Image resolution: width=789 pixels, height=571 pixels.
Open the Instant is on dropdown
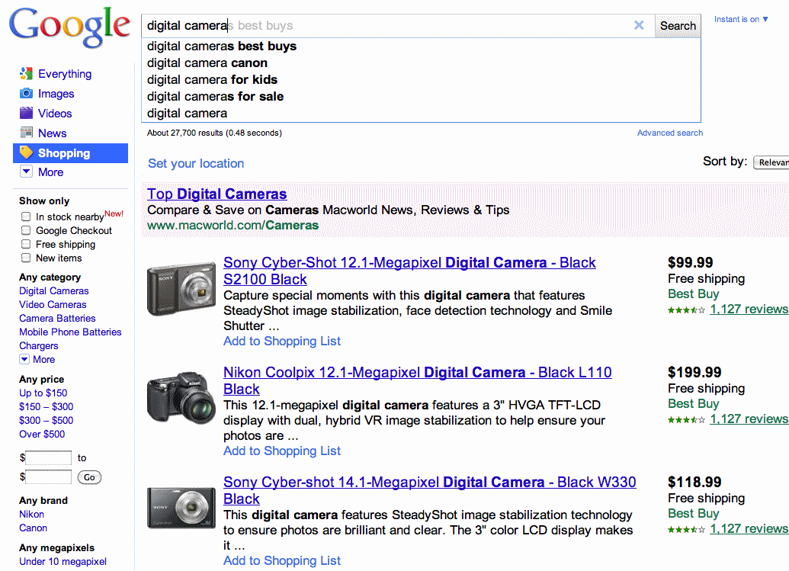pyautogui.click(x=741, y=20)
